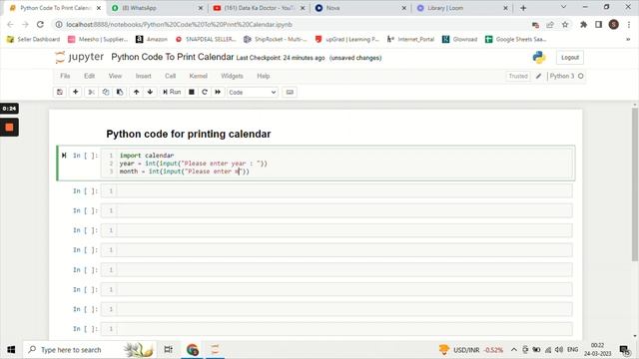Open the View menu
The image size is (639, 359).
point(115,76)
